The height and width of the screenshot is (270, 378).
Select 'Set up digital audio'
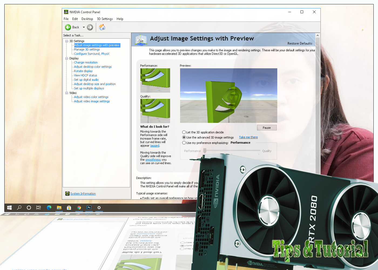coord(86,80)
